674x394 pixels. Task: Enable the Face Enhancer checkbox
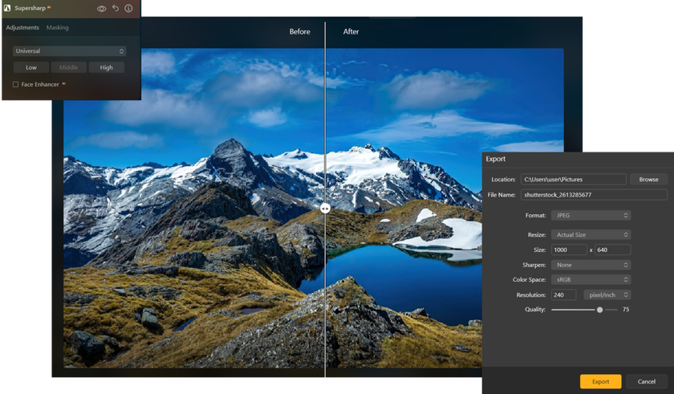pyautogui.click(x=15, y=84)
